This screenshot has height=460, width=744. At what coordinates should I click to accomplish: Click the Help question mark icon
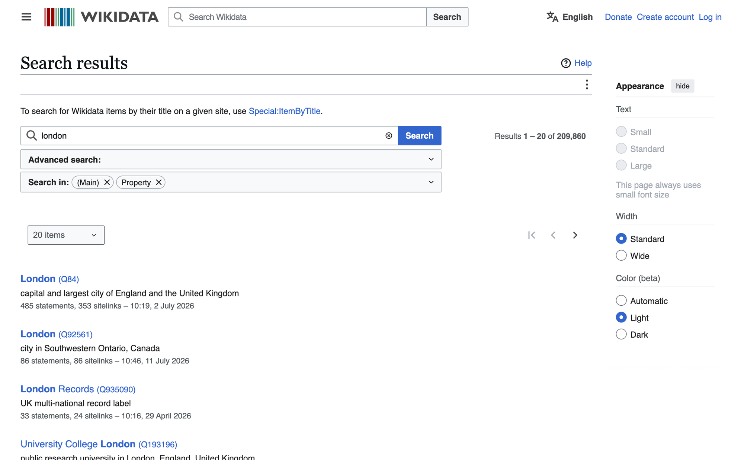point(566,63)
